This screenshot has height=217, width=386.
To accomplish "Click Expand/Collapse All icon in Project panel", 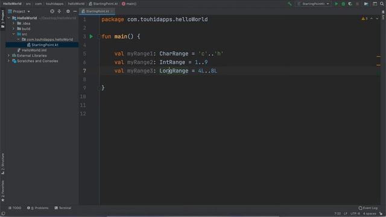I will [59, 11].
